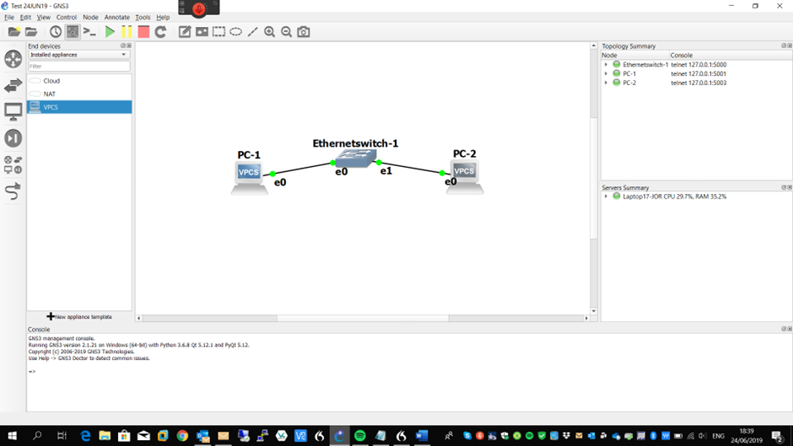Stop all nodes with the red square
The width and height of the screenshot is (793, 446).
143,32
